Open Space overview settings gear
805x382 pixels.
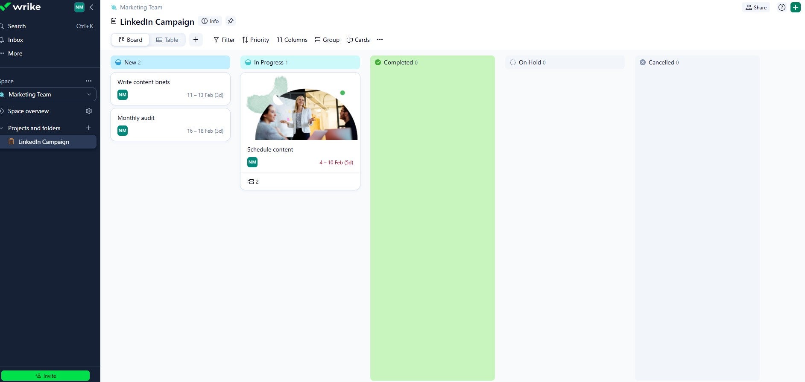(89, 111)
